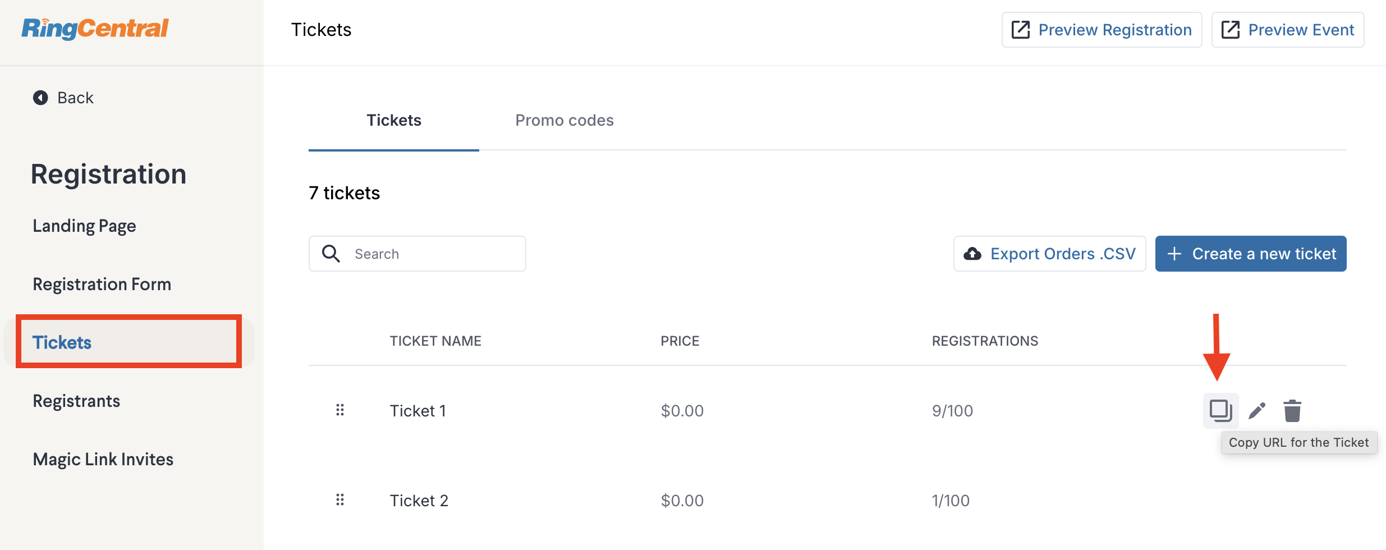Switch to the Promo codes tab

[x=564, y=120]
